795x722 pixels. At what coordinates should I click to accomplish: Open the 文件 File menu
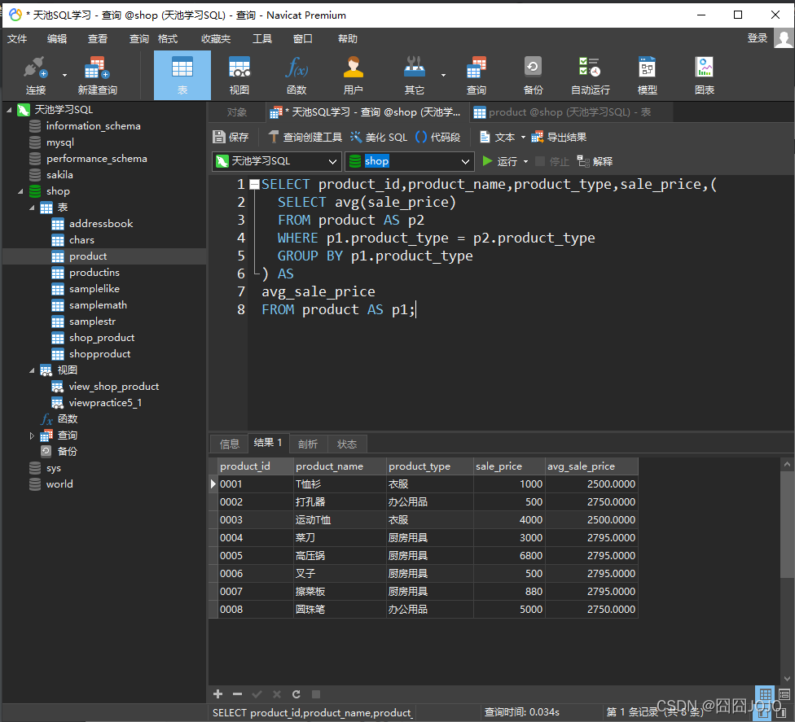point(17,39)
